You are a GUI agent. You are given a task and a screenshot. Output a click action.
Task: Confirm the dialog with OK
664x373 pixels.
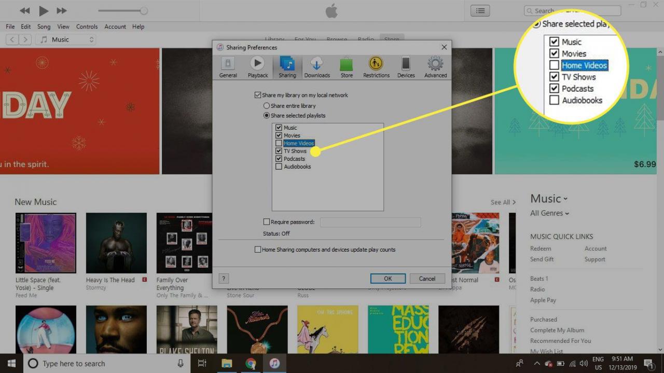pyautogui.click(x=388, y=279)
